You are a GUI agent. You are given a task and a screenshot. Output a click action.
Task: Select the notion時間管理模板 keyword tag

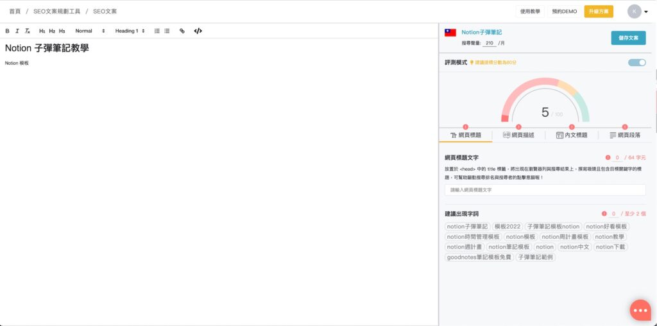coord(473,237)
